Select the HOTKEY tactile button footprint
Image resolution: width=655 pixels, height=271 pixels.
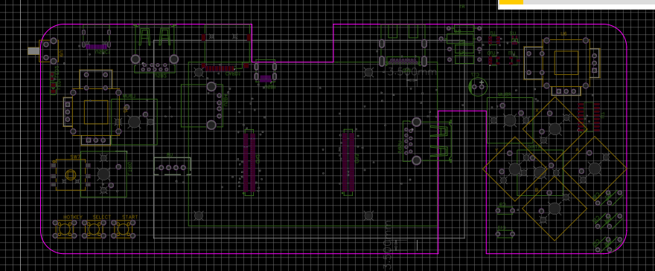65,229
